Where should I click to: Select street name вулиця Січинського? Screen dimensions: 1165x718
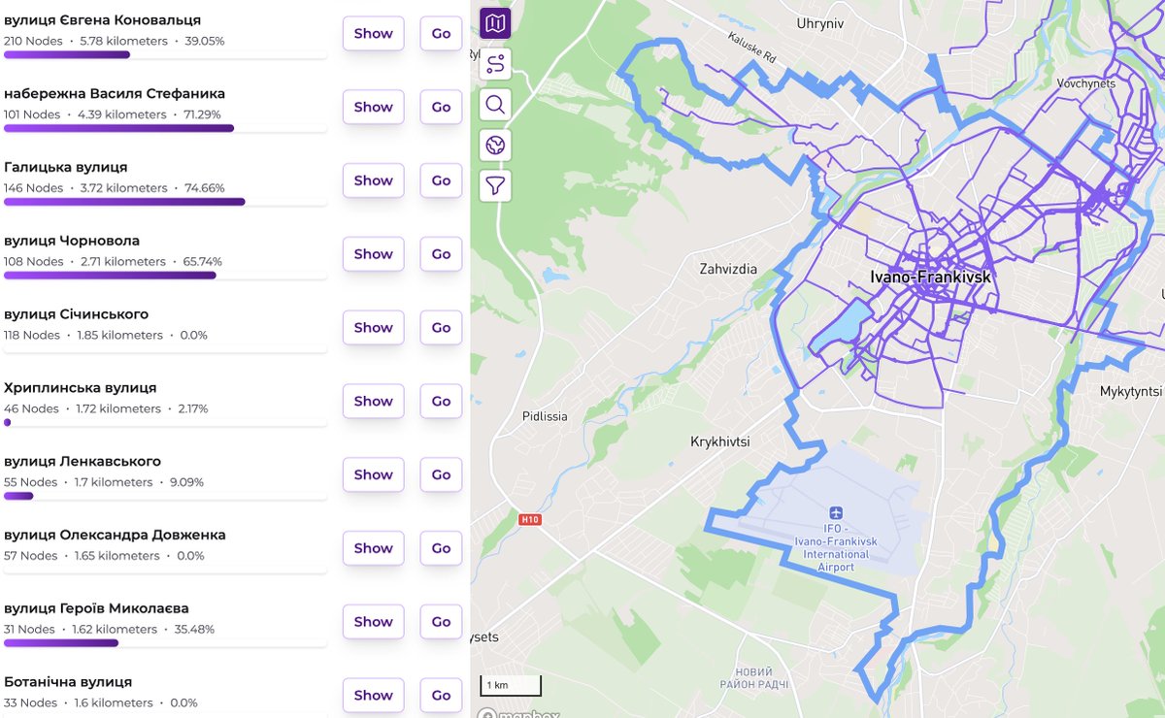pyautogui.click(x=77, y=314)
